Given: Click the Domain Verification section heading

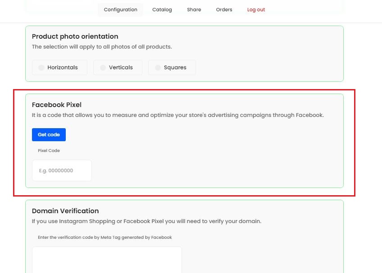Looking at the screenshot, I should [65, 211].
